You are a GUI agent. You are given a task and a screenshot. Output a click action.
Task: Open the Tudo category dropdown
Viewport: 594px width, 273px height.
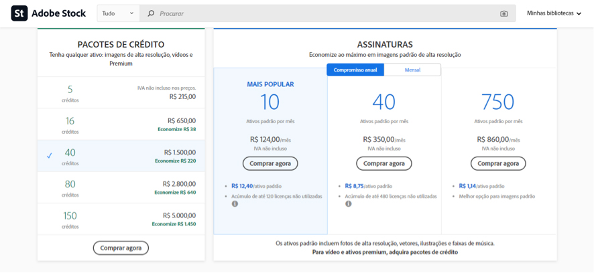click(x=118, y=13)
